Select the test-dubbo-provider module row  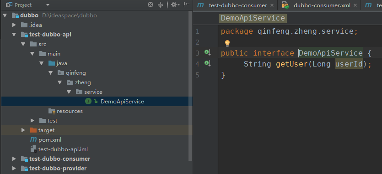click(x=97, y=169)
